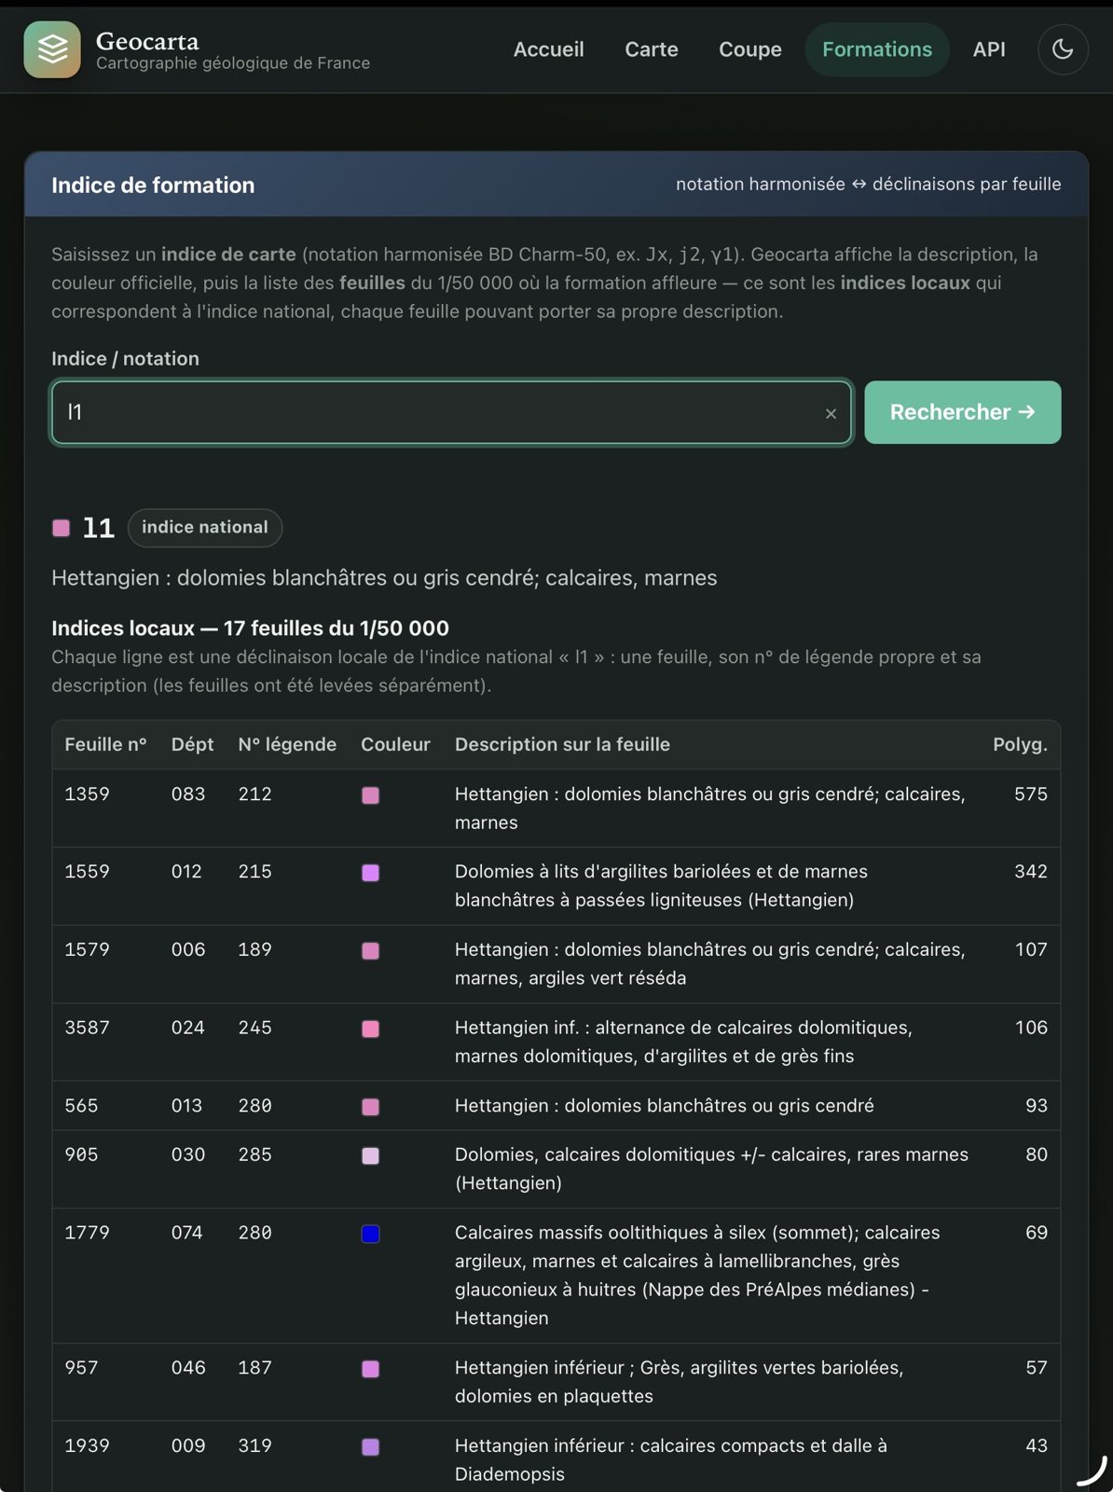Go to the Carte tab
Screen dimensions: 1113x1492
(652, 49)
